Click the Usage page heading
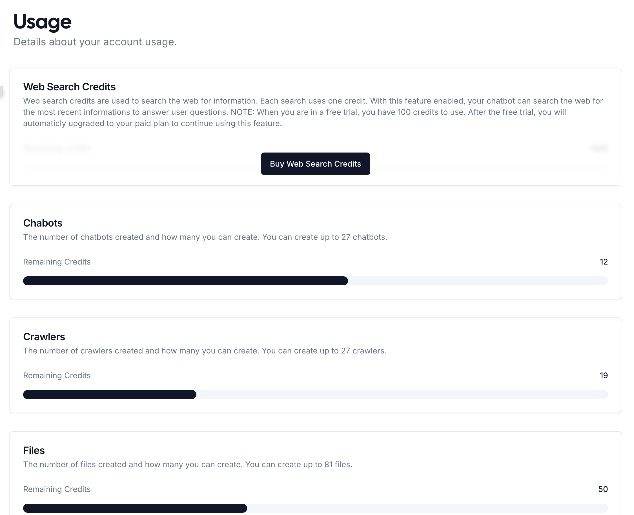This screenshot has width=634, height=515. (43, 22)
